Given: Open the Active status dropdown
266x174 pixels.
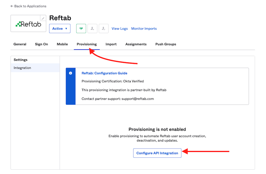Looking at the screenshot, I should click(x=60, y=29).
